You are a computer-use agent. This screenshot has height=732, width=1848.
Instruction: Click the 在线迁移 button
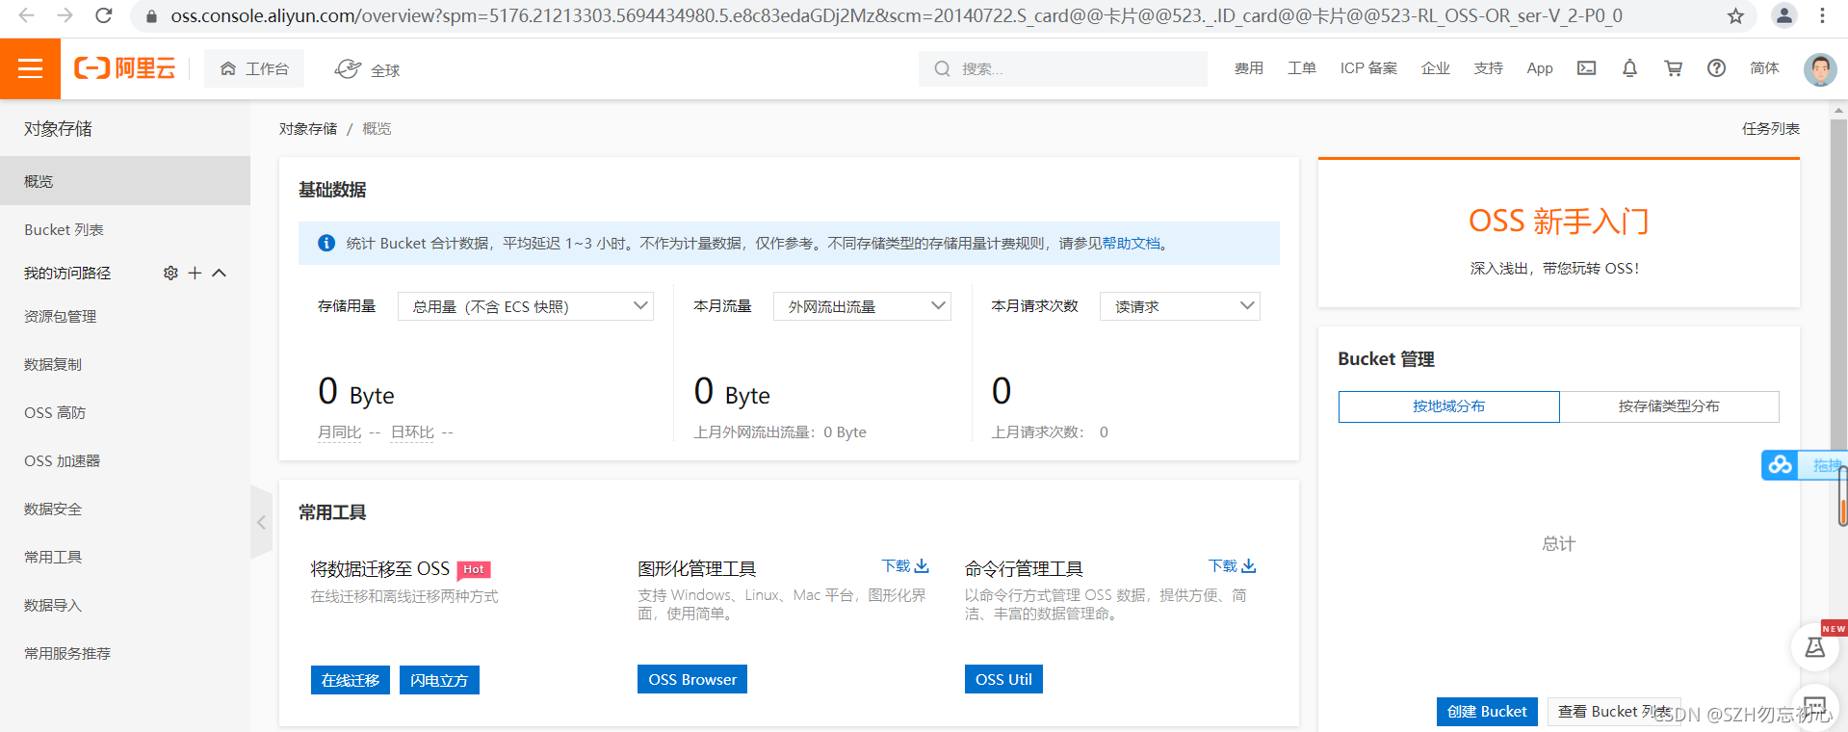[351, 680]
